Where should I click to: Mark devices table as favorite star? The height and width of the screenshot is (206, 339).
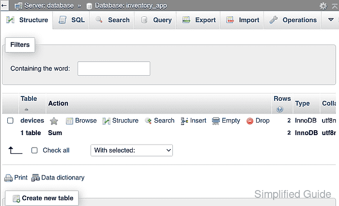[54, 121]
